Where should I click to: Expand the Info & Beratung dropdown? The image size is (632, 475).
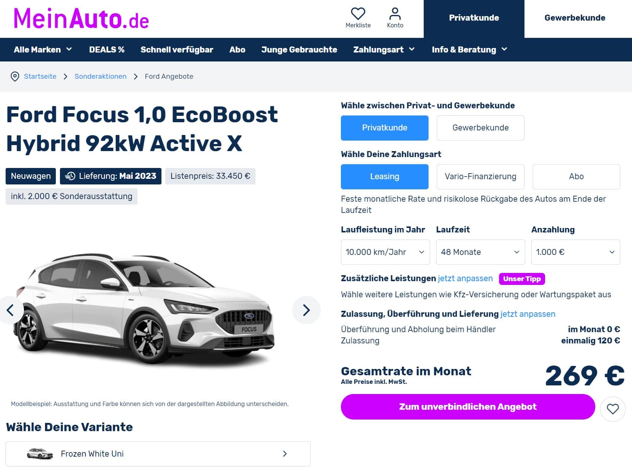[469, 49]
